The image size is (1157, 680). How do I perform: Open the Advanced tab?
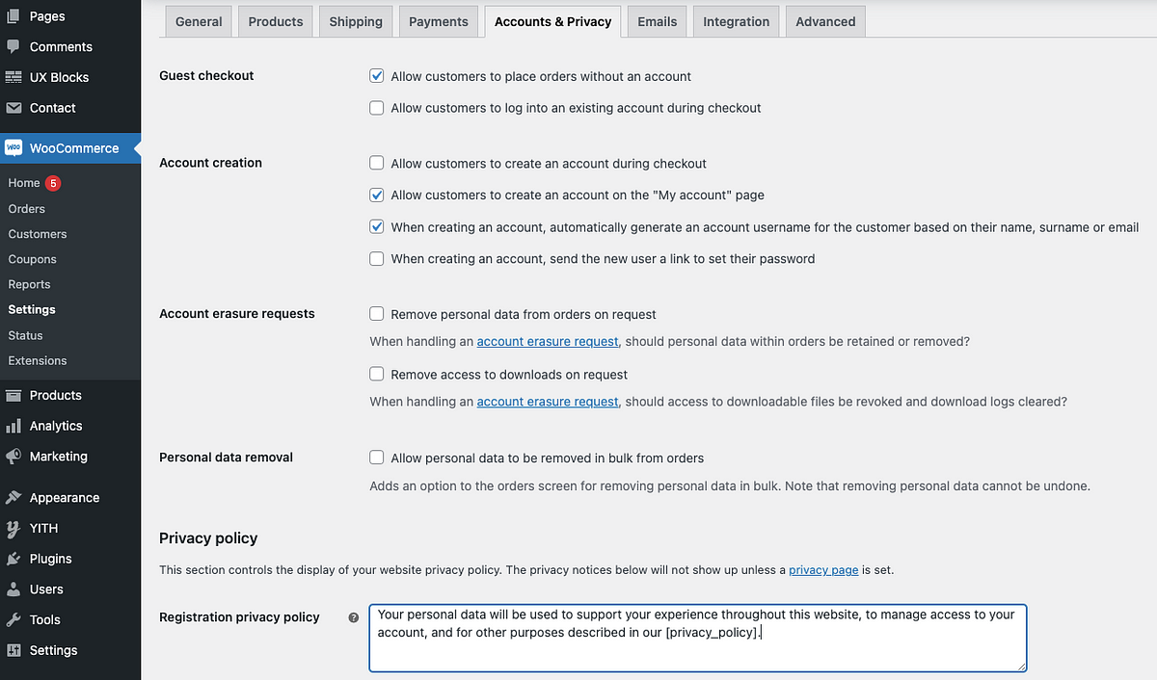point(825,21)
